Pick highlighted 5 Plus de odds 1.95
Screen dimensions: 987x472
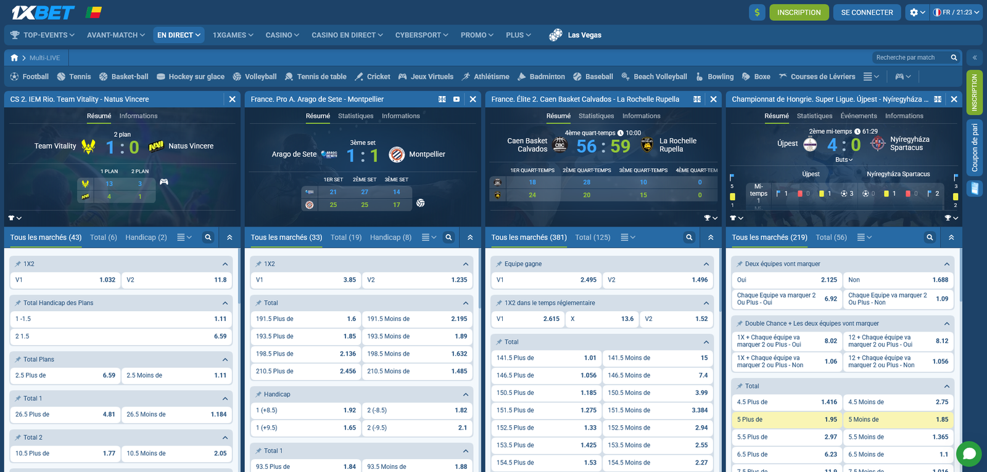(x=787, y=420)
